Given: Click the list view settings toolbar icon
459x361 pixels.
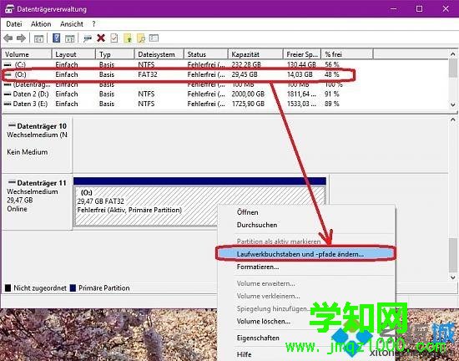Looking at the screenshot, I should coord(154,38).
